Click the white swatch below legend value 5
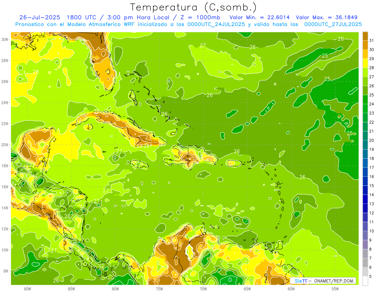Screen dimensions: 380x293 tap(365, 281)
